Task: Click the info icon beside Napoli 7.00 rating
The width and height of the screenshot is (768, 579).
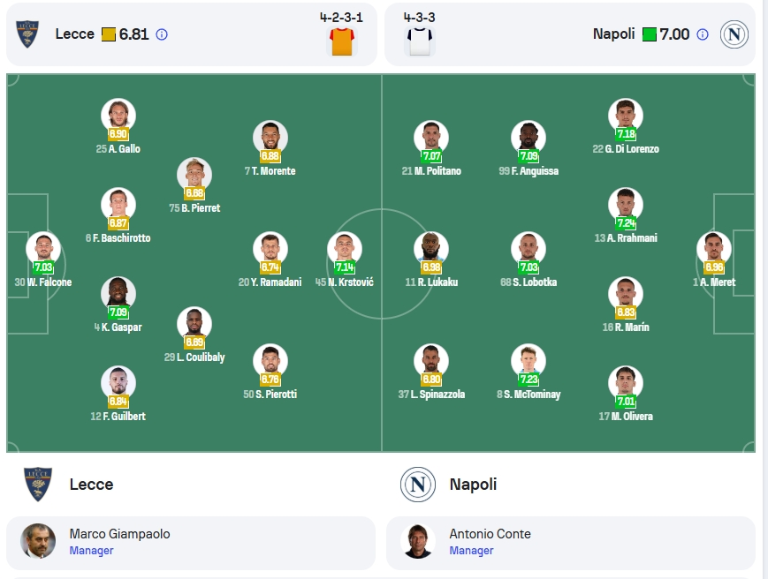Action: [703, 34]
